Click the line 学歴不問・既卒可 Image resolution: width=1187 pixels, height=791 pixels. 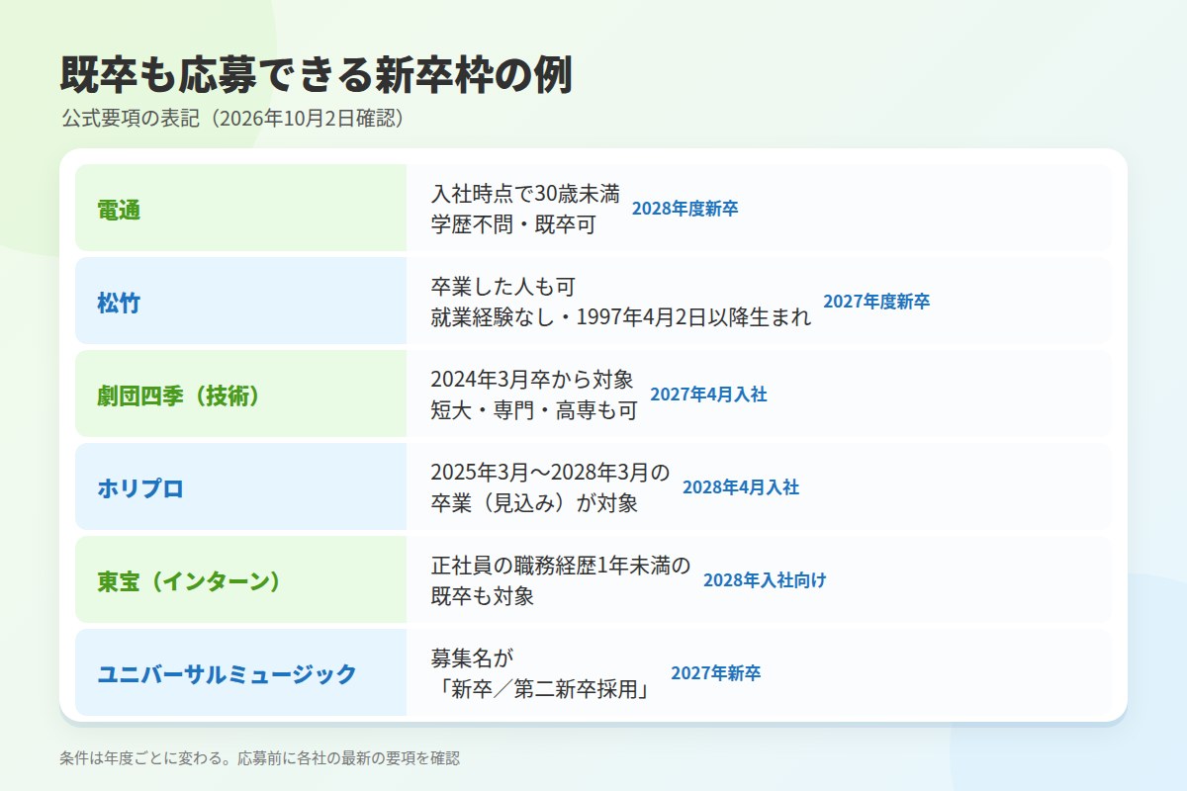(513, 224)
